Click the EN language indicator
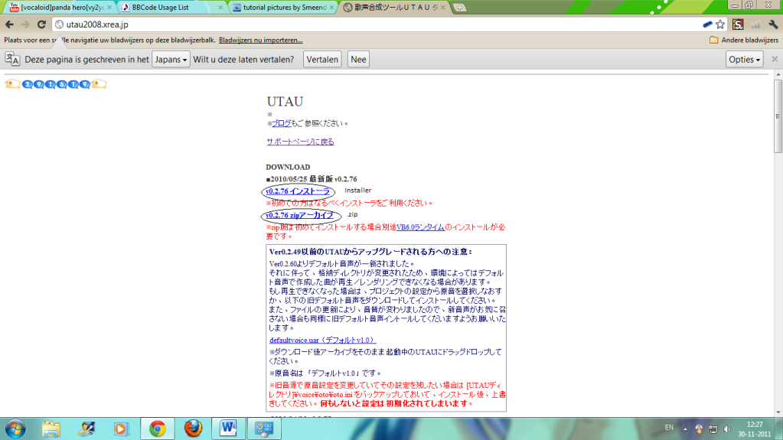The image size is (783, 440). coord(669,428)
